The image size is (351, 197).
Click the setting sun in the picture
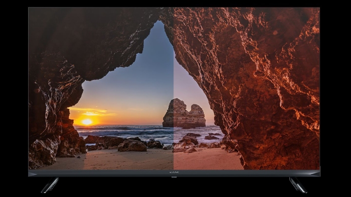(87, 121)
